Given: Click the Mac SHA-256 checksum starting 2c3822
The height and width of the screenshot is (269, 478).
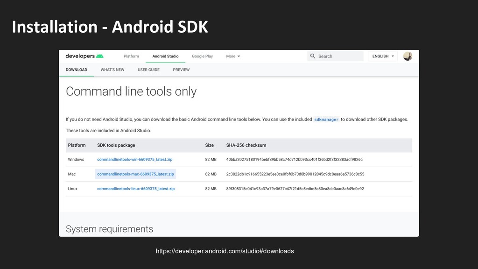Looking at the screenshot, I should tap(295, 174).
